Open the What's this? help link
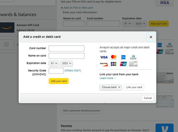Screen dimensions: 178x132 (73, 71)
